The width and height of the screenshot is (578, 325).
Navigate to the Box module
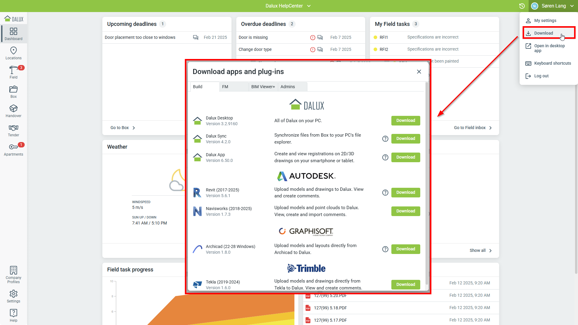point(13,92)
